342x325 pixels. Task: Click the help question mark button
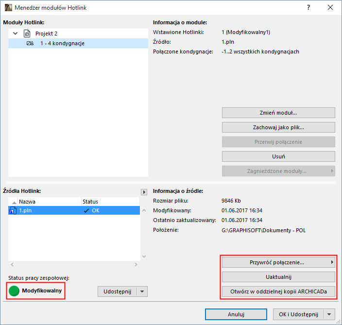(308, 7)
